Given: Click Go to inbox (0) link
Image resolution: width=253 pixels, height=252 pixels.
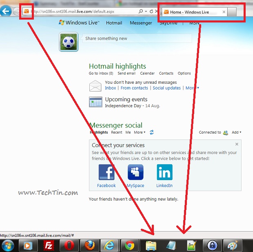Looking at the screenshot, I should click(101, 74).
